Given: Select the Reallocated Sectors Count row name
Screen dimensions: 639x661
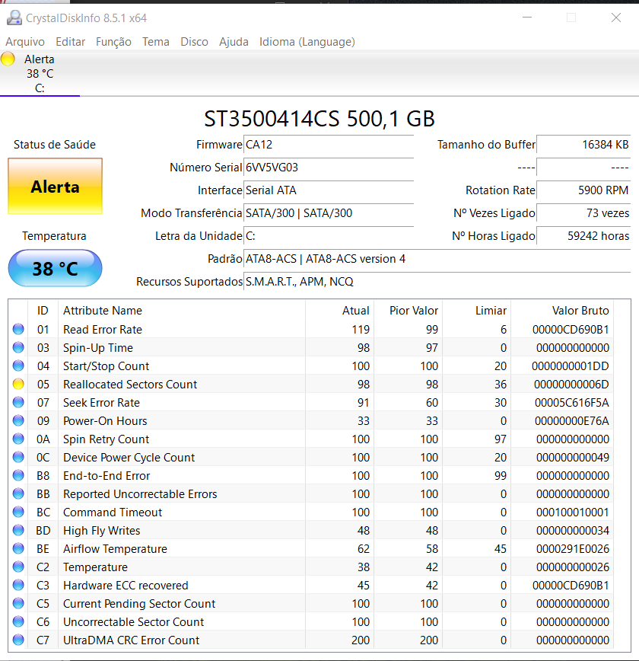Looking at the screenshot, I should point(130,385).
